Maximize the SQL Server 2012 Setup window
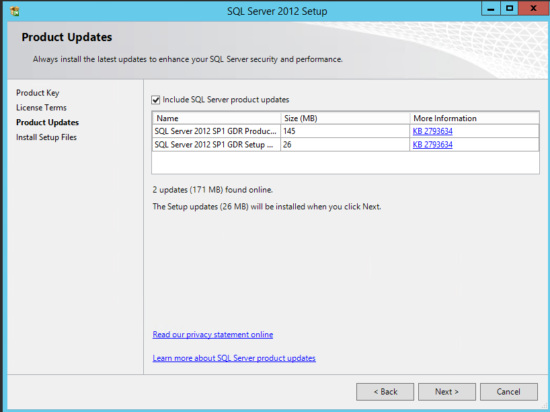Screen dimensions: 550x412 509,9
